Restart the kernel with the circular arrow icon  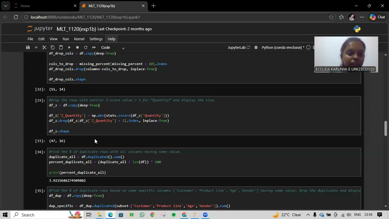pos(86,47)
